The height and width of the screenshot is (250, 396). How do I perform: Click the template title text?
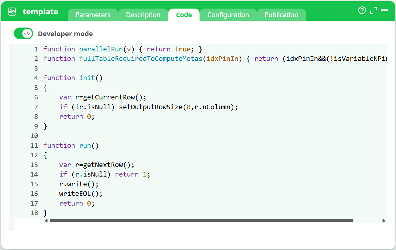pyautogui.click(x=40, y=12)
